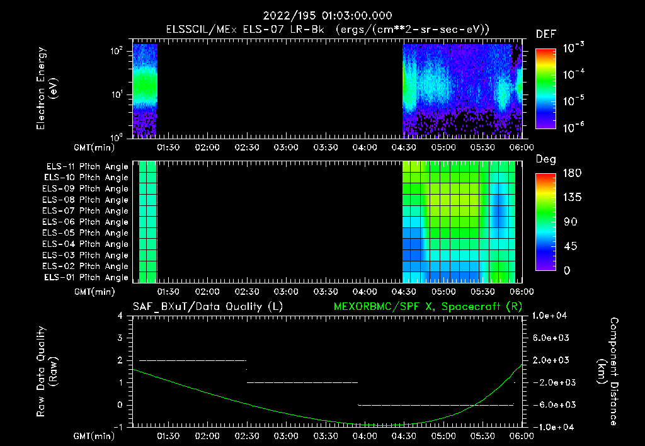Image resolution: width=645 pixels, height=446 pixels.
Task: Click the 06:00 tick label under data quality plot
Action: 522,436
